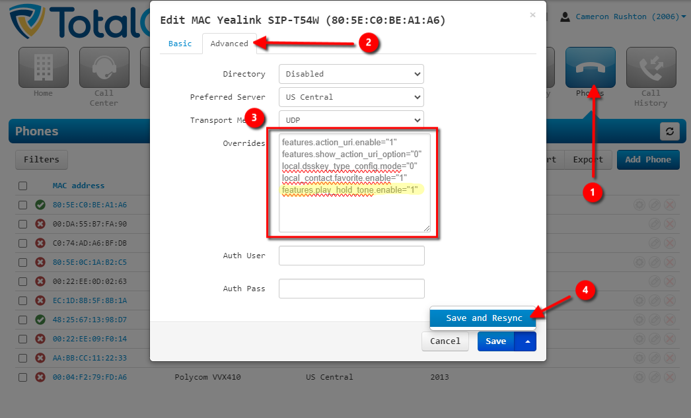The width and height of the screenshot is (691, 418).
Task: Focus the Auth Pass field
Action: (x=351, y=289)
